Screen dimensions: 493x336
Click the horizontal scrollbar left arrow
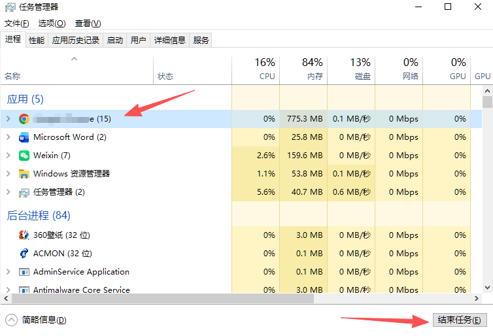click(6, 298)
